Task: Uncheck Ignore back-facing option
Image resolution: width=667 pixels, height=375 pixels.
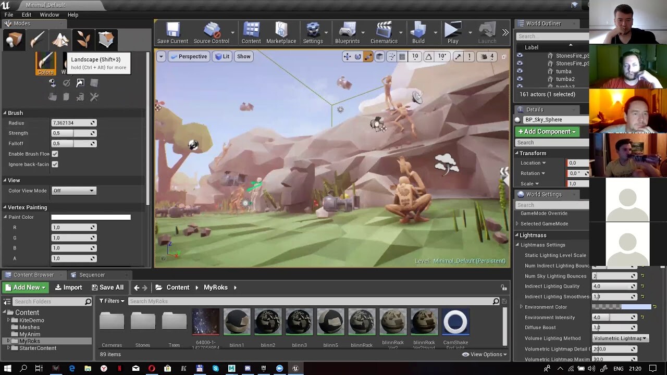Action: (55, 164)
